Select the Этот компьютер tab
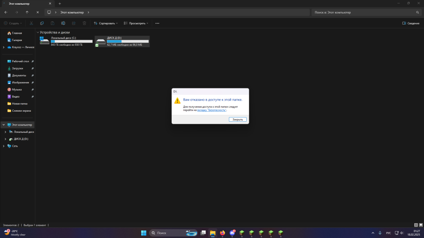This screenshot has width=424, height=238. 26,4
